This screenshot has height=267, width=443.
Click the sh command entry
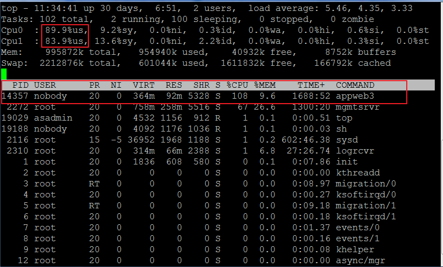341,129
